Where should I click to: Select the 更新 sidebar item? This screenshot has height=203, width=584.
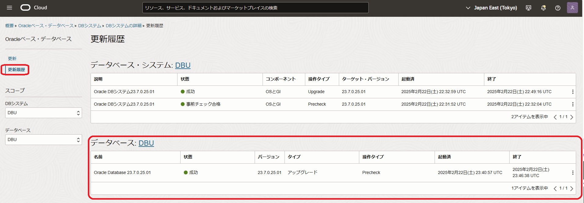click(12, 59)
